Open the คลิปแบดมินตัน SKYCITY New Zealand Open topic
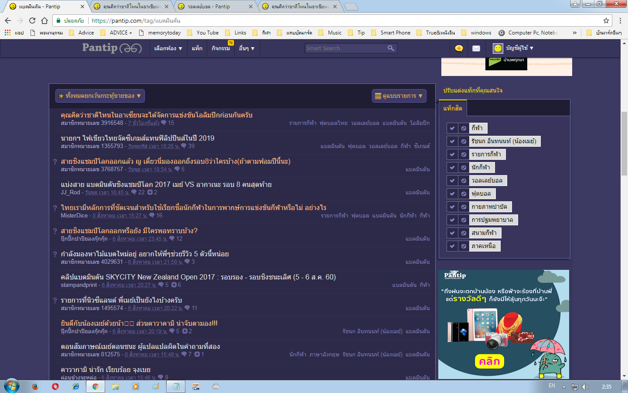Viewport: 628px width, 393px height. pos(198,277)
